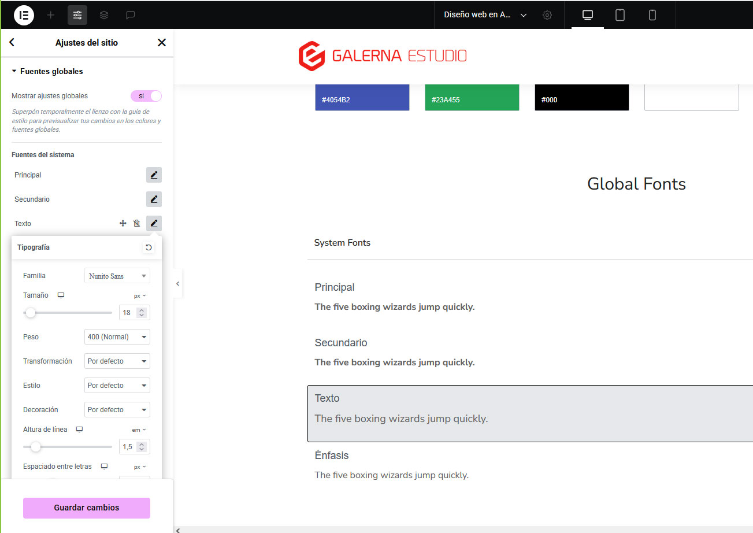Viewport: 753px width, 533px height.
Task: Switch to mobile preview mode
Action: point(652,15)
